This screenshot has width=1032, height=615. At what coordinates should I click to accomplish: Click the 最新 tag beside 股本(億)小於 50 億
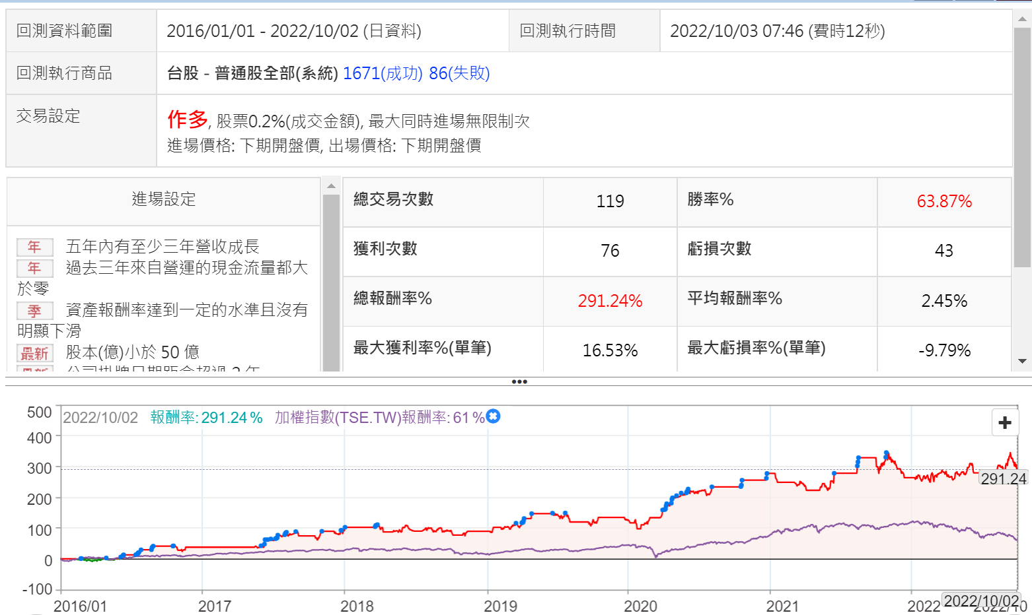(34, 353)
